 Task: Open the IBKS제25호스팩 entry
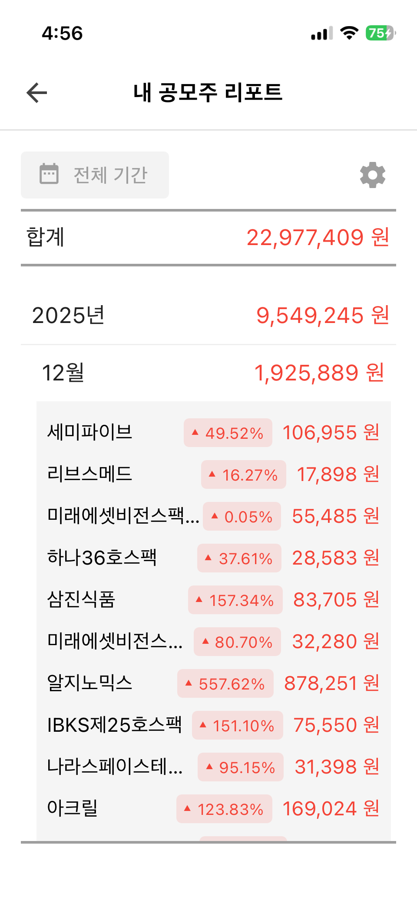pyautogui.click(x=114, y=725)
